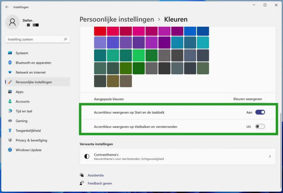Screen dimensions: 283x193
Task: Click the Feedback geven link
Action: tap(100, 183)
